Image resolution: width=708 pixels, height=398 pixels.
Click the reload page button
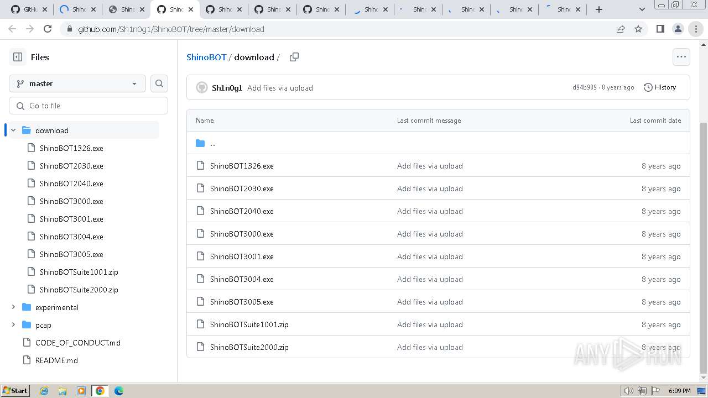pyautogui.click(x=48, y=29)
